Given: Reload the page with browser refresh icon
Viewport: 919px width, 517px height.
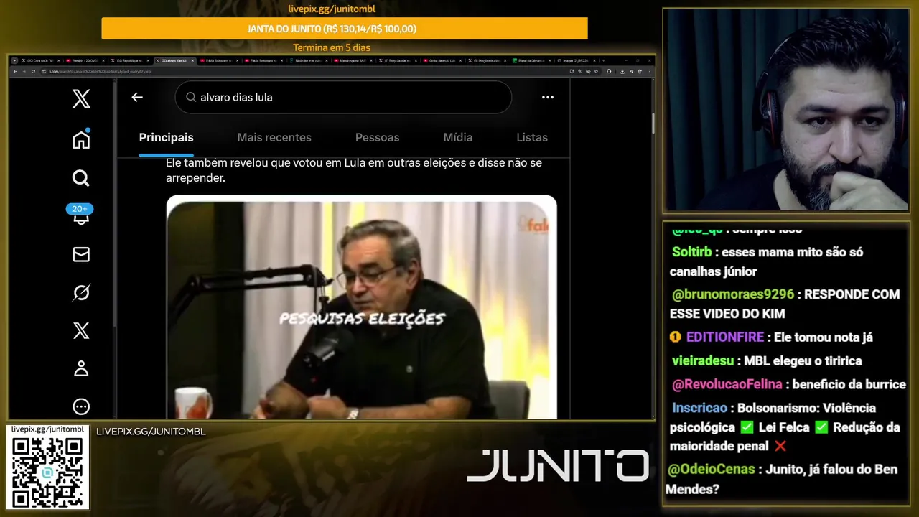Looking at the screenshot, I should point(33,71).
